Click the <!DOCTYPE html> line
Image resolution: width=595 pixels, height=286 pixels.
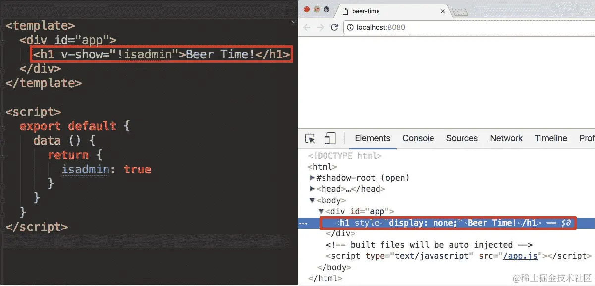click(x=345, y=156)
